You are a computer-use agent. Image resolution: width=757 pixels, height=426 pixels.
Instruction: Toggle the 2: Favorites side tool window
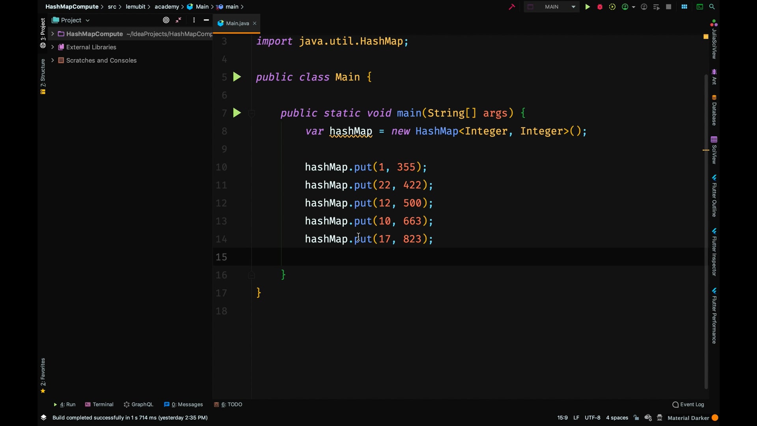pos(43,376)
